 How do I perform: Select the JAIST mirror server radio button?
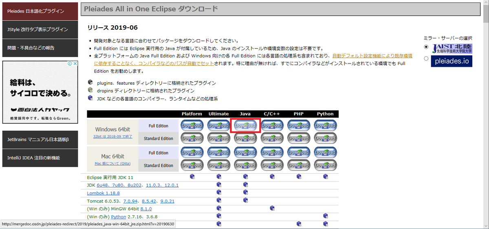point(426,47)
